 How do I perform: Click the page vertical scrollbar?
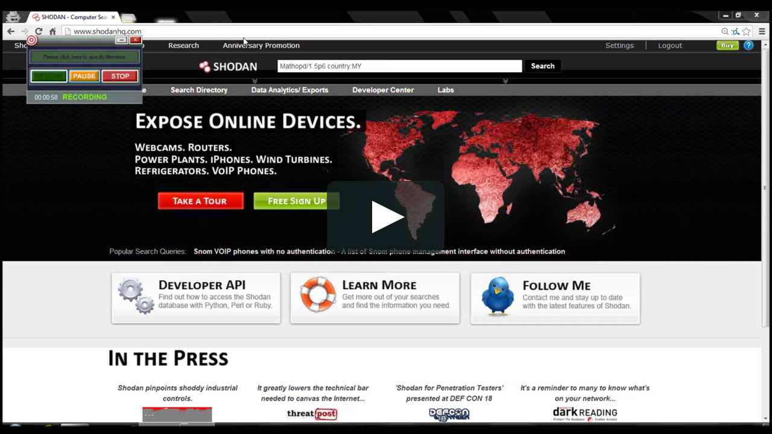(765, 188)
